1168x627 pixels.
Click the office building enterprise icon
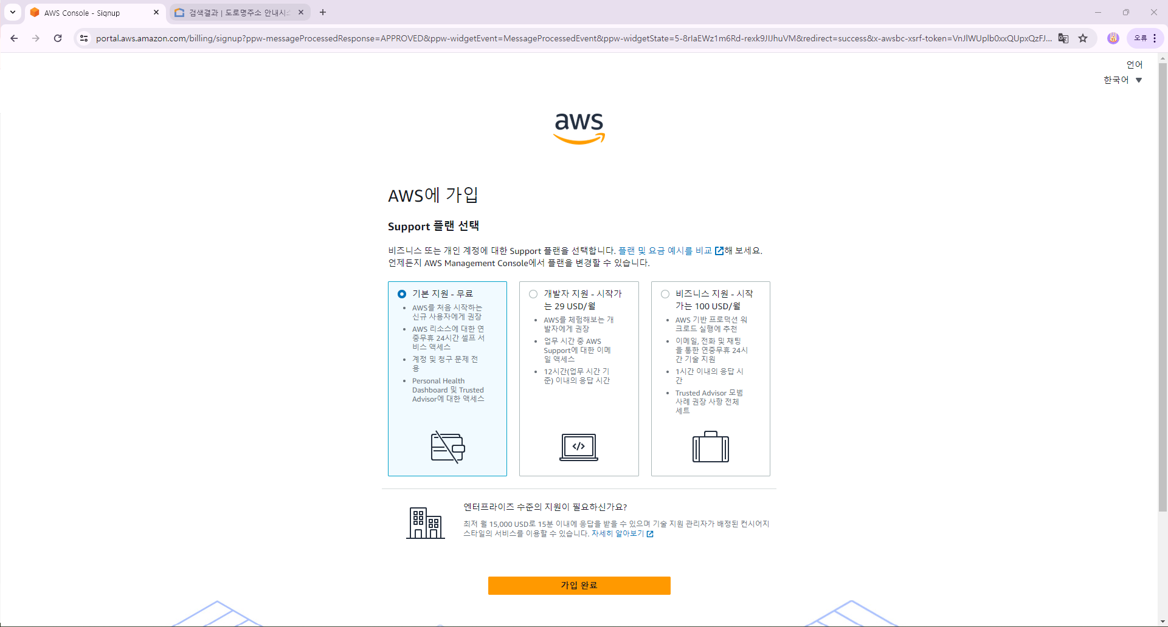tap(426, 523)
